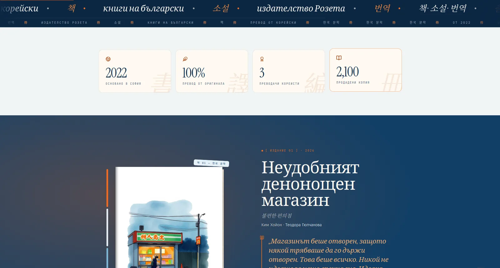Click the author name "Ким Хойон"
Screen dimensions: 500x268
tap(272, 225)
